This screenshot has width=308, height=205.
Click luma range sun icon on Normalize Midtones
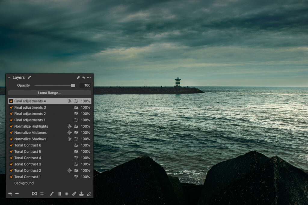tap(69, 133)
